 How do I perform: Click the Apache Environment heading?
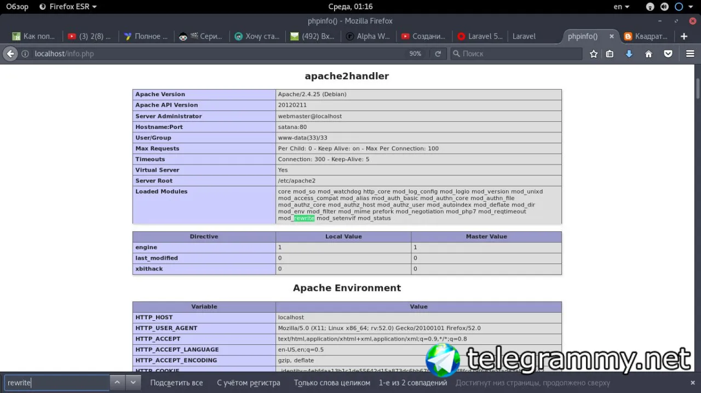(347, 288)
